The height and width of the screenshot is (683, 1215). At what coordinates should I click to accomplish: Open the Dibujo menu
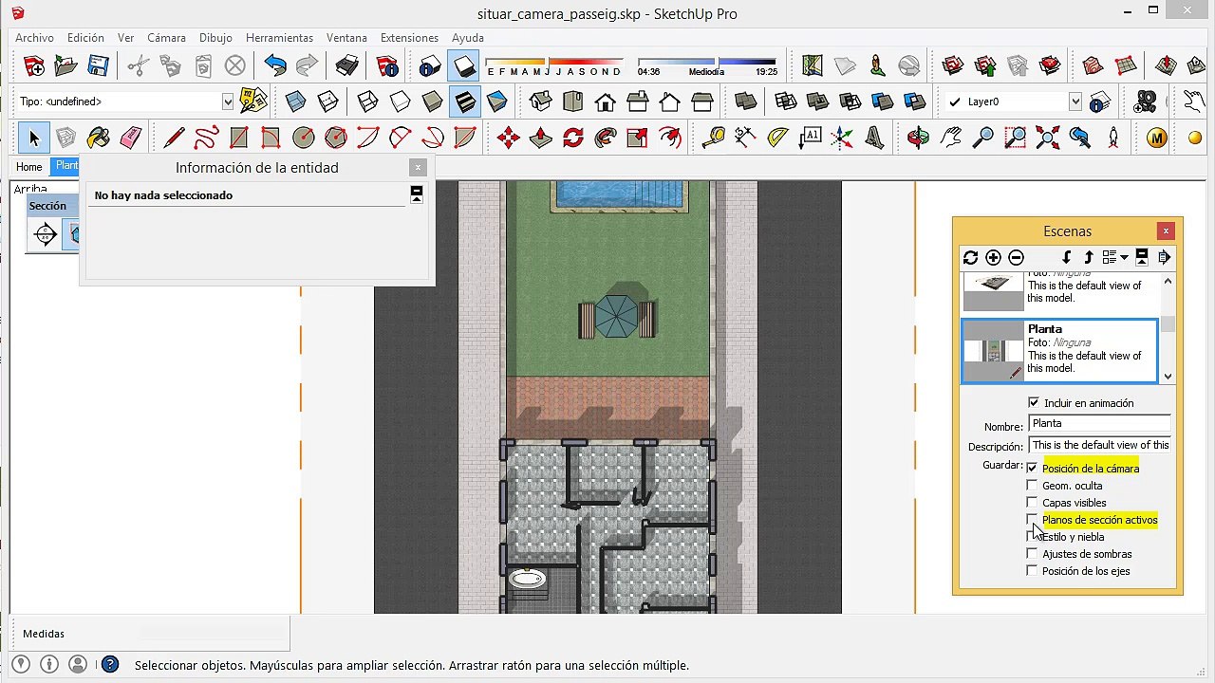pos(215,38)
